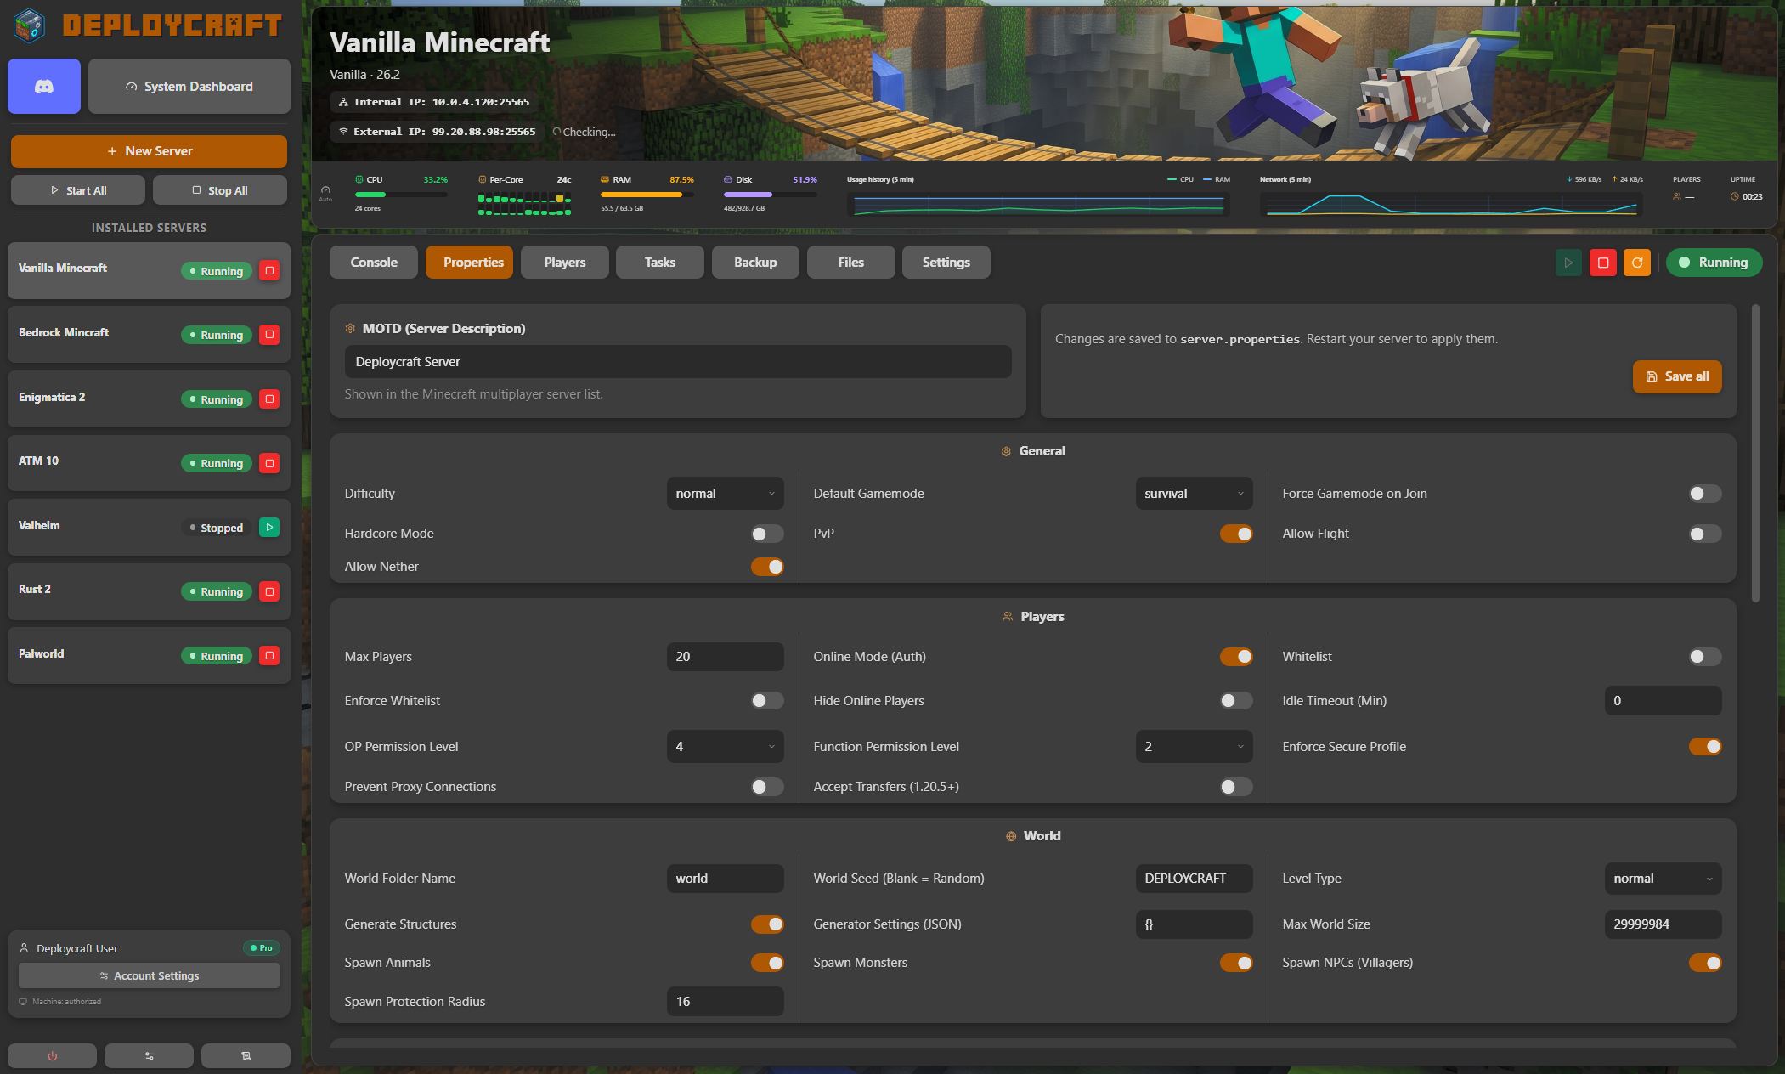The width and height of the screenshot is (1785, 1074).
Task: Open Account Settings
Action: point(149,975)
